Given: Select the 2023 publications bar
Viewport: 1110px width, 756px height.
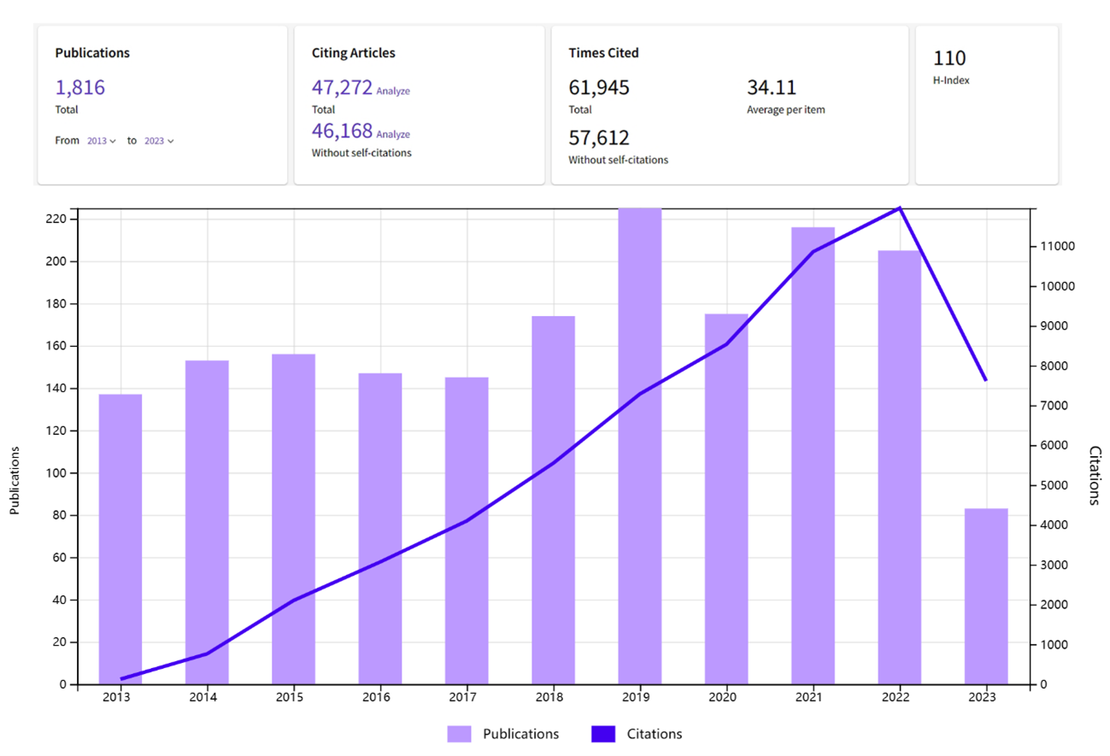Looking at the screenshot, I should tap(986, 596).
